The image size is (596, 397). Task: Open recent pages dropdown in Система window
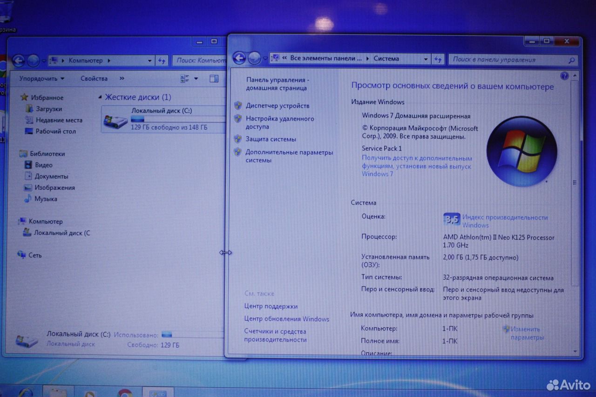(x=265, y=59)
